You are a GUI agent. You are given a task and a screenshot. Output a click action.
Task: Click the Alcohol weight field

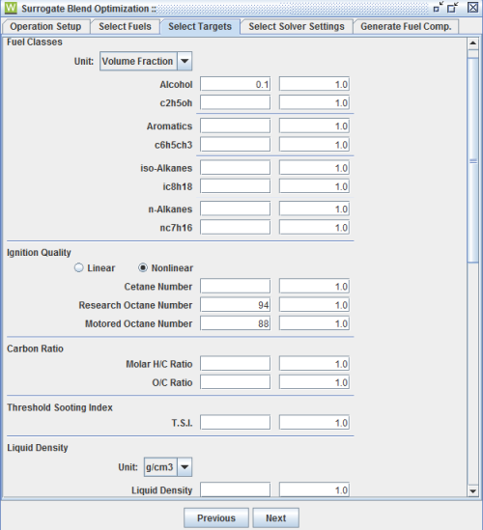[314, 84]
